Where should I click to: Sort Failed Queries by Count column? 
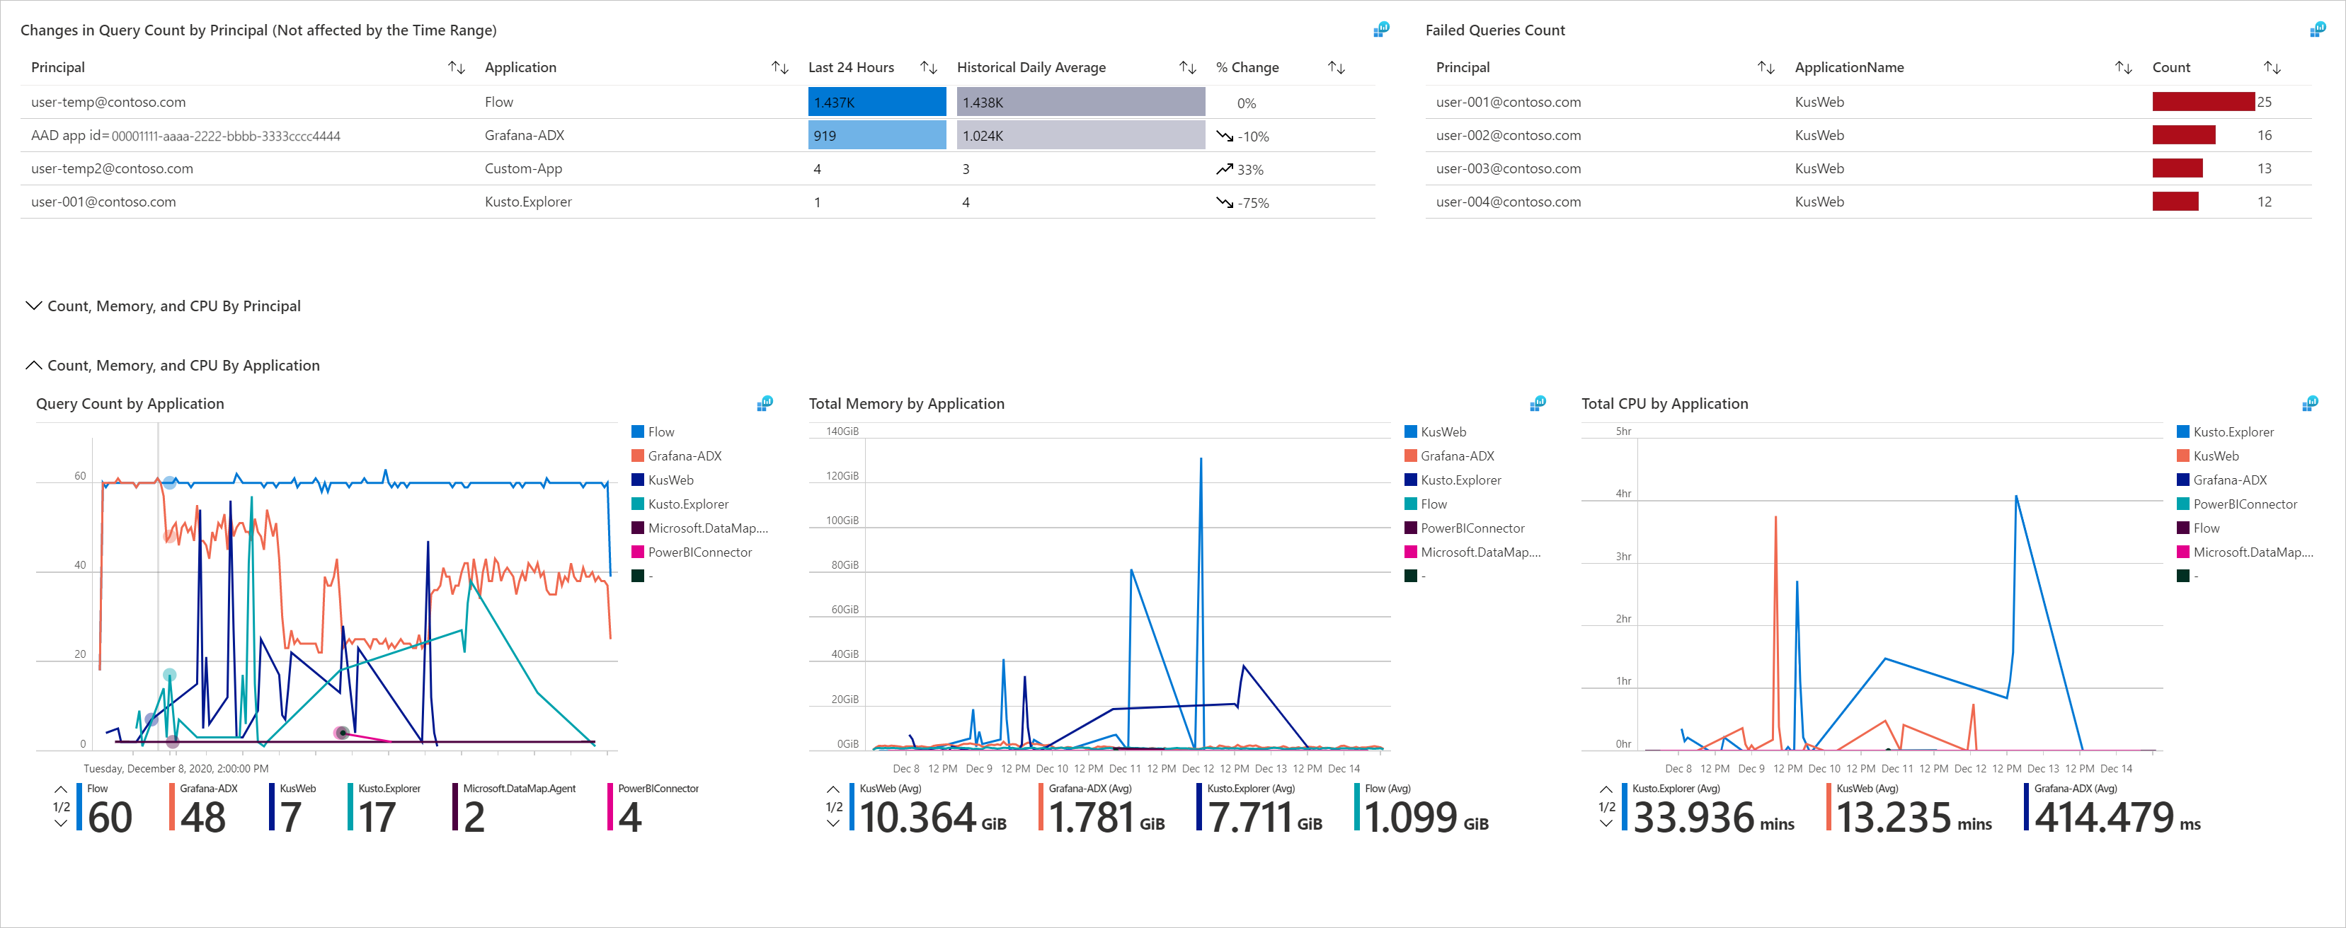pos(2272,67)
